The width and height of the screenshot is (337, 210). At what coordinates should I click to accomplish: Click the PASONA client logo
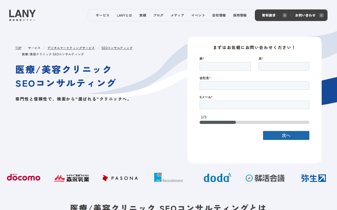point(120,178)
